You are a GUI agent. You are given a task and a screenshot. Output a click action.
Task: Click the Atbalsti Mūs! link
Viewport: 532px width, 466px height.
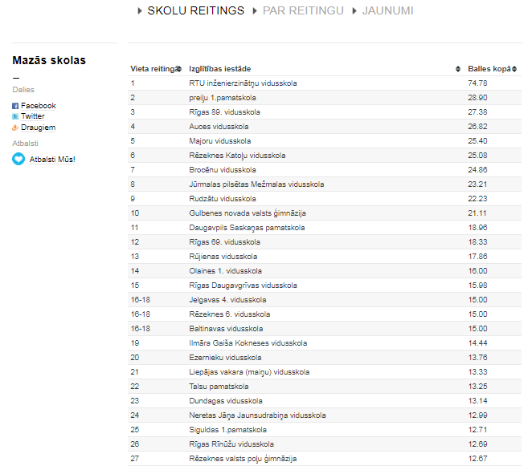(51, 159)
